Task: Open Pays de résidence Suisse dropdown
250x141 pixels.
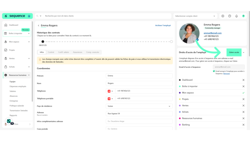Action: tap(139, 106)
